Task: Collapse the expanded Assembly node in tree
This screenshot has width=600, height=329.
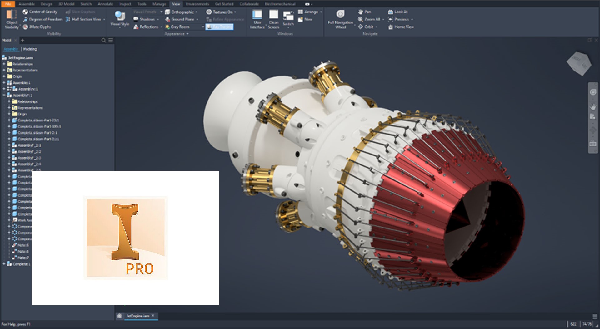Action: click(x=4, y=95)
